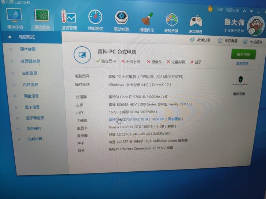Click the Windows 10 专业版 64位 value
This screenshot has width=266, height=199.
(x=140, y=85)
